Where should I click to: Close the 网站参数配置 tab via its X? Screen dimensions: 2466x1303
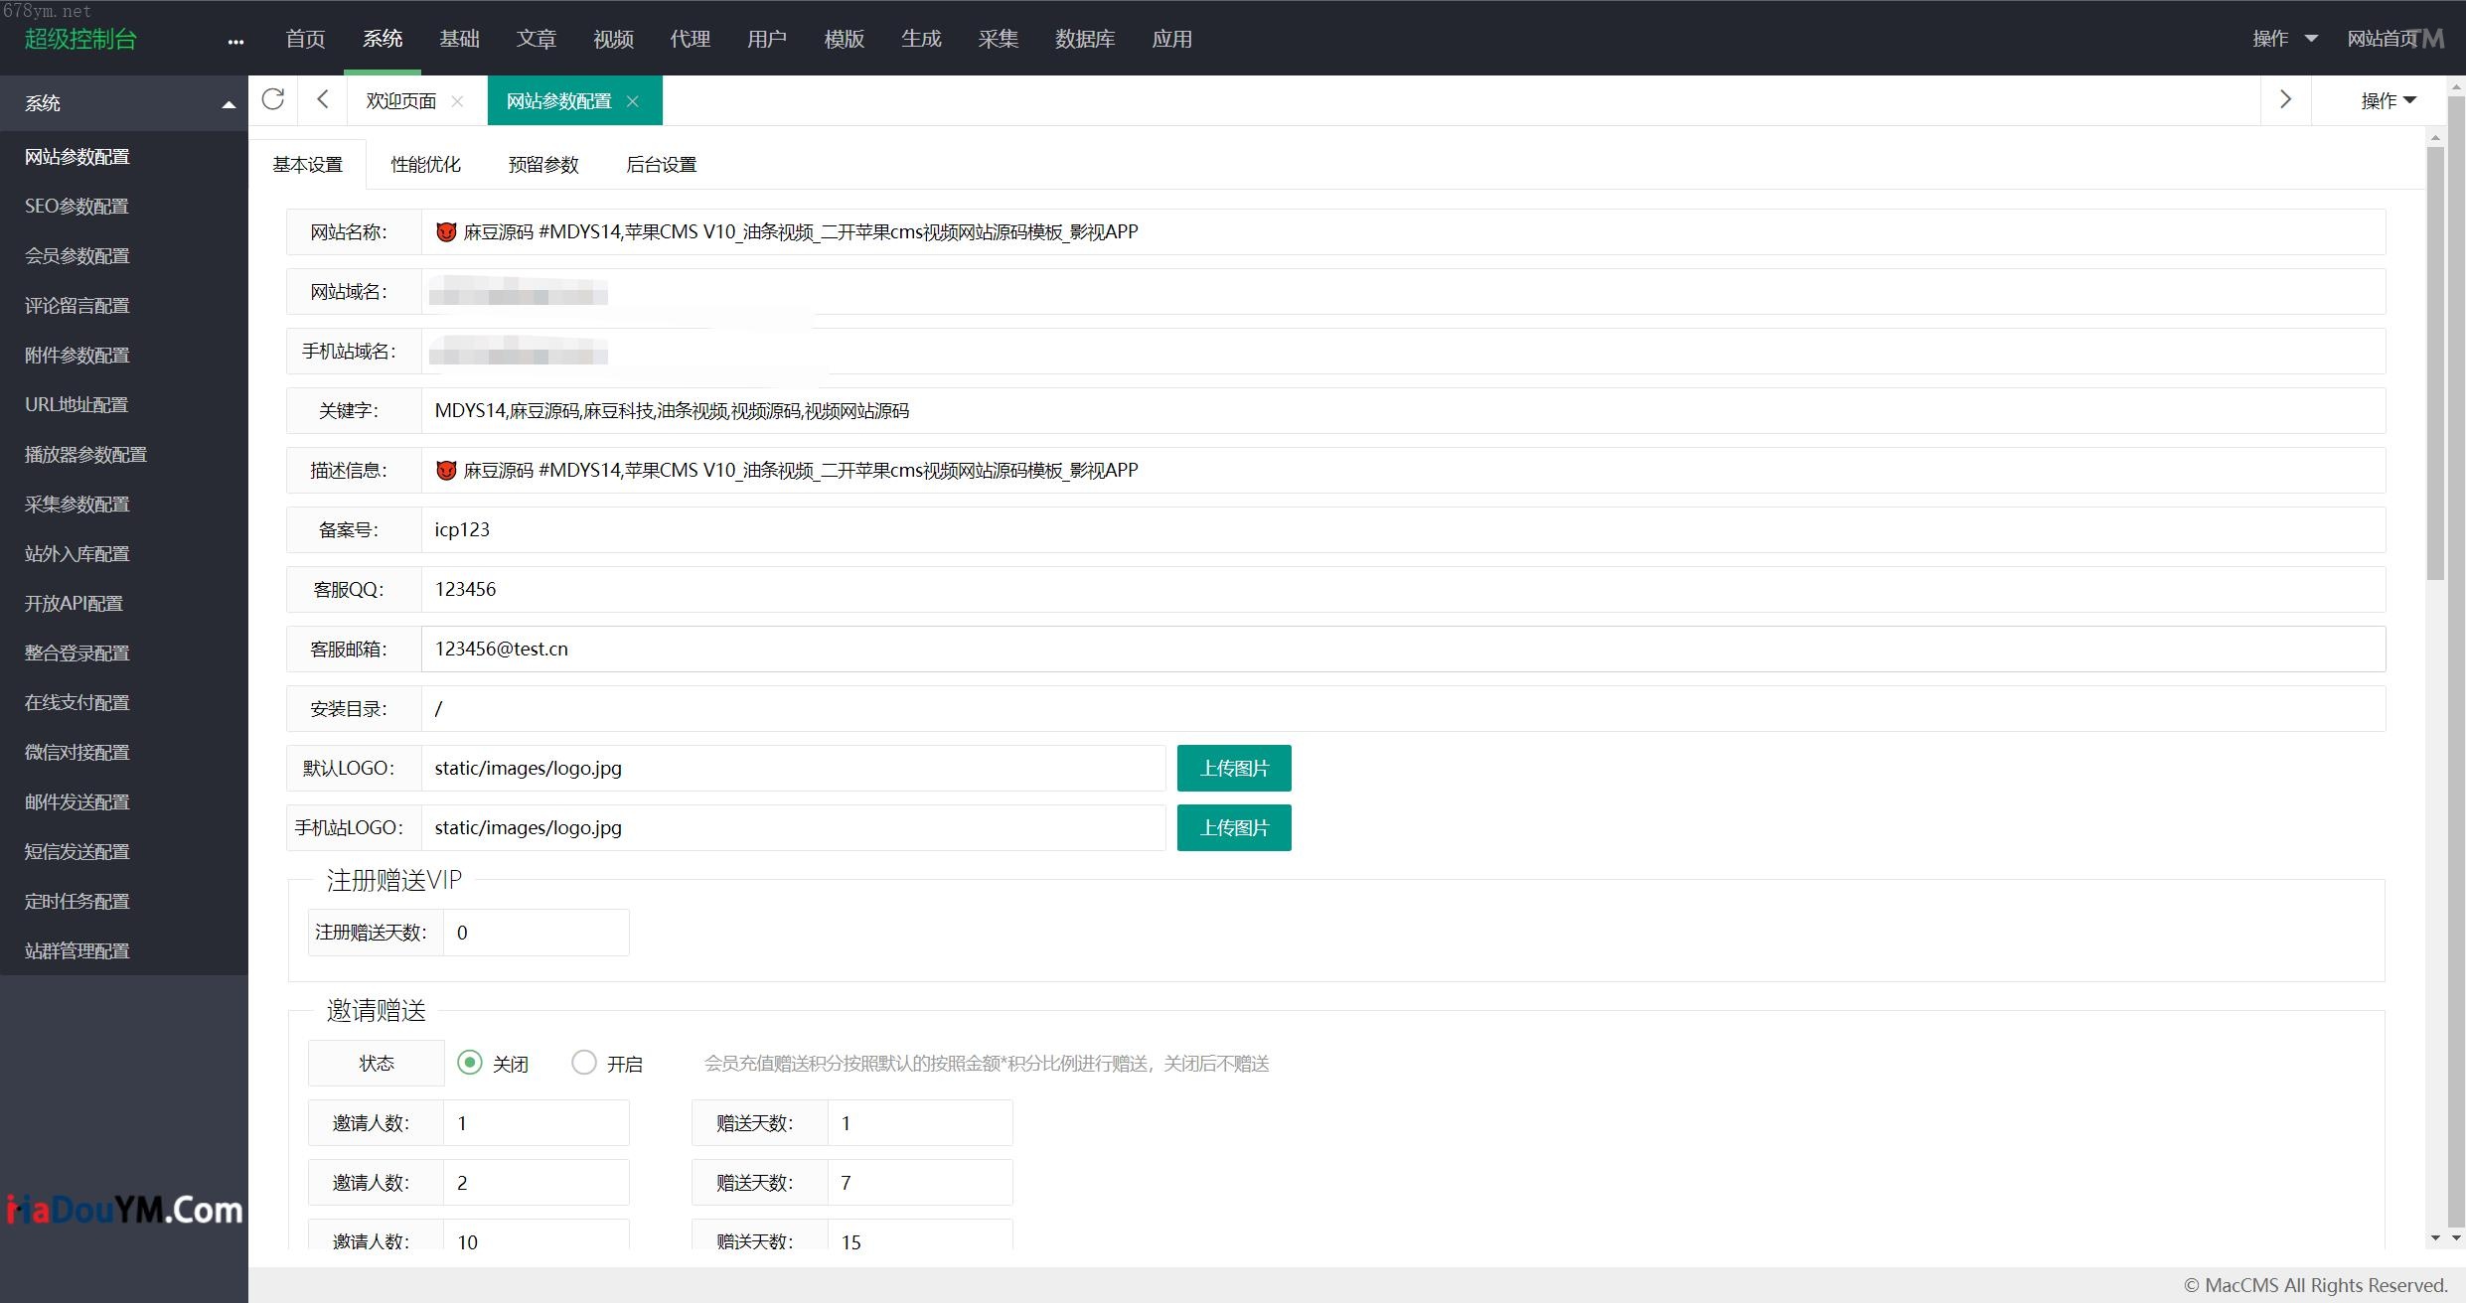633,101
